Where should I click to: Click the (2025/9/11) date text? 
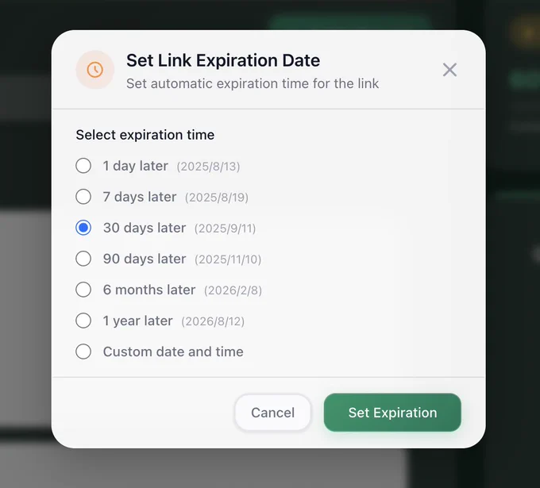(x=225, y=229)
